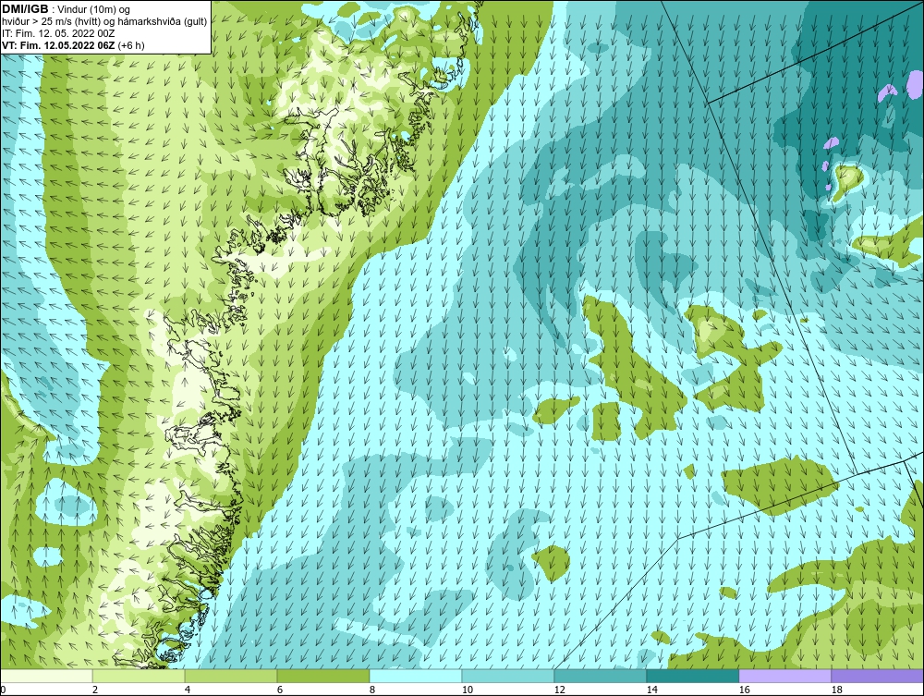Viewport: 924px width, 696px height.
Task: Select the 18+ m/s purple swatch
Action: tap(878, 676)
